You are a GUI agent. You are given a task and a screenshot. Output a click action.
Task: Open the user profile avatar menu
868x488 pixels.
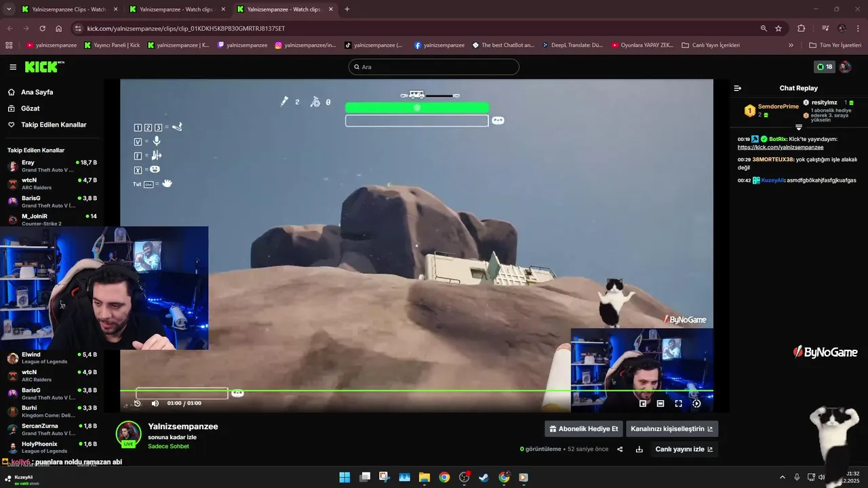[x=845, y=67]
